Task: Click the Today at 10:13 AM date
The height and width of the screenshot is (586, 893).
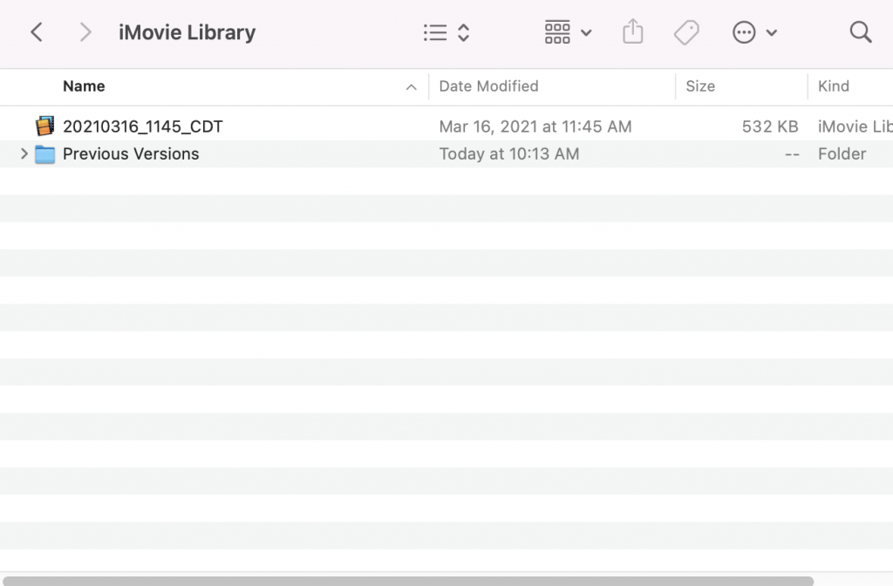Action: click(x=509, y=153)
